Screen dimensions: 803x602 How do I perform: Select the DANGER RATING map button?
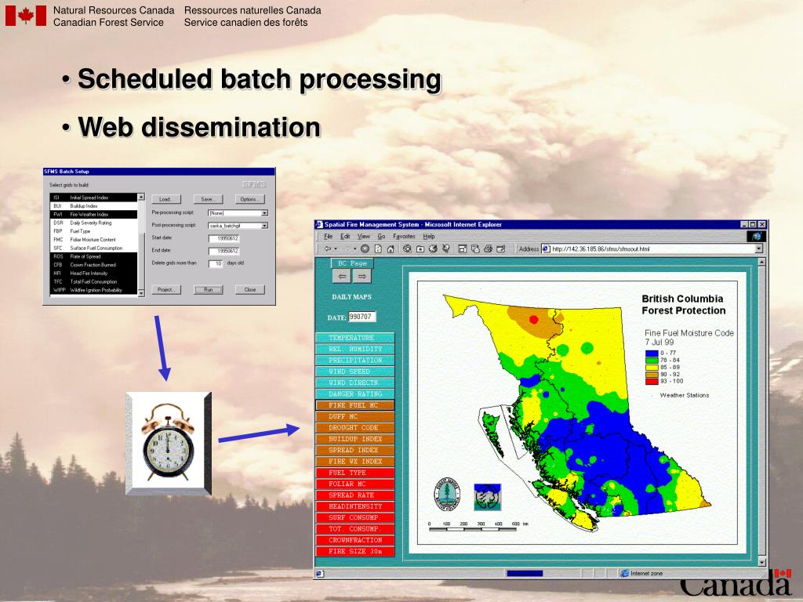(x=355, y=394)
